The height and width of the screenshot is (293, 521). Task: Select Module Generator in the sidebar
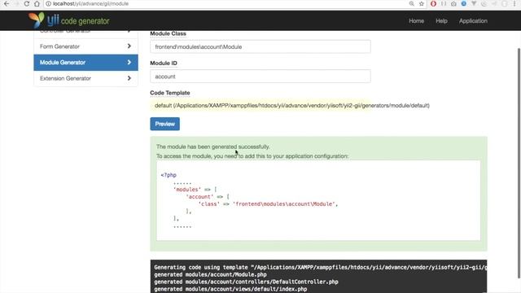[85, 63]
